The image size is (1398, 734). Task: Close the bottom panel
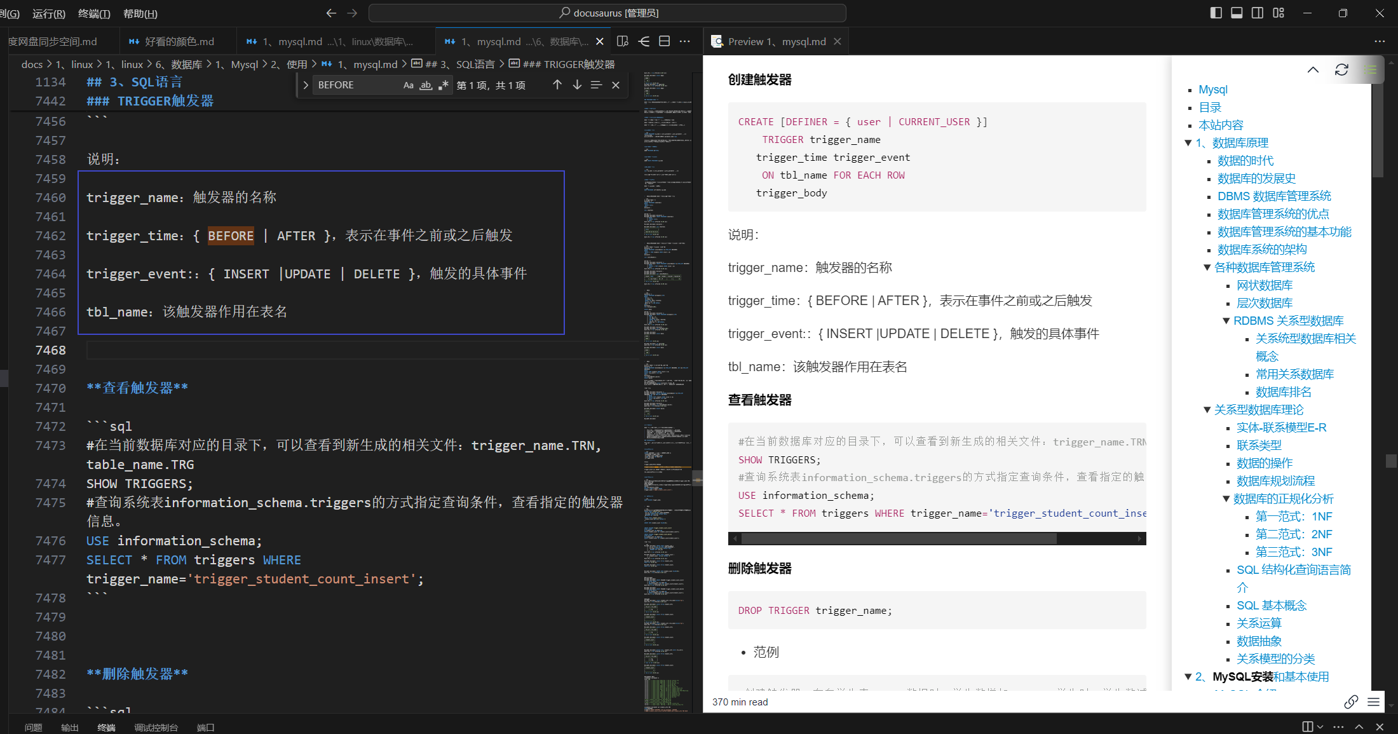click(x=1380, y=726)
